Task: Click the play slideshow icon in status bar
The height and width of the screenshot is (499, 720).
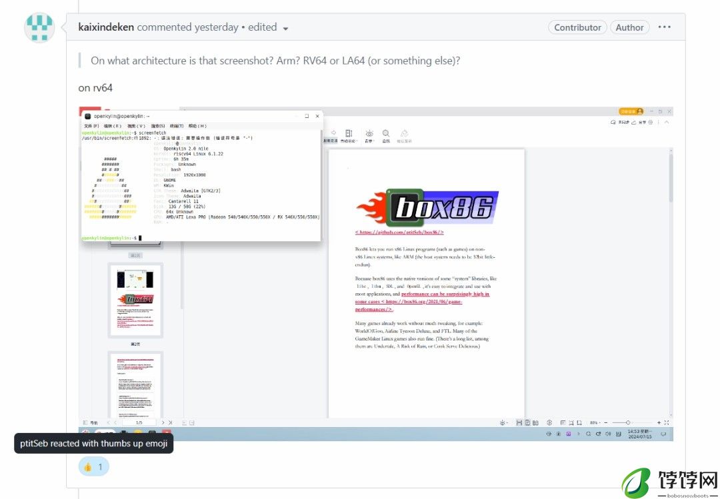Action: [549, 422]
